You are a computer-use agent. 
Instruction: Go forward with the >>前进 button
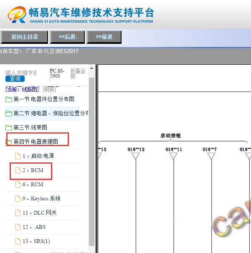(x=104, y=37)
